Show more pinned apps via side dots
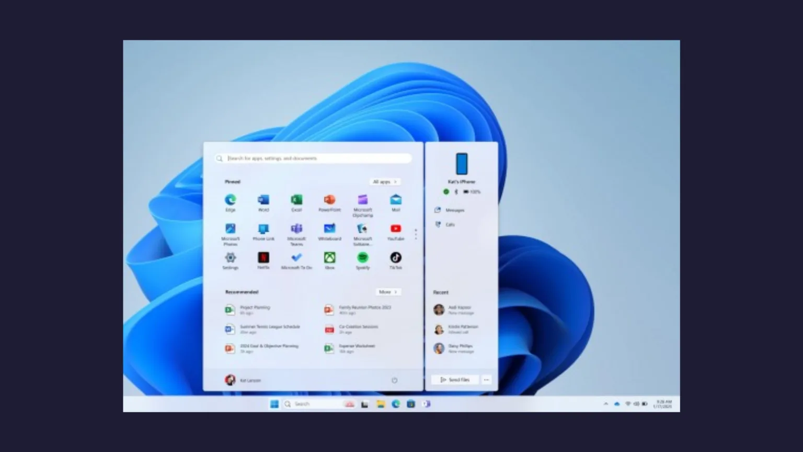Viewport: 803px width, 452px height. (416, 235)
